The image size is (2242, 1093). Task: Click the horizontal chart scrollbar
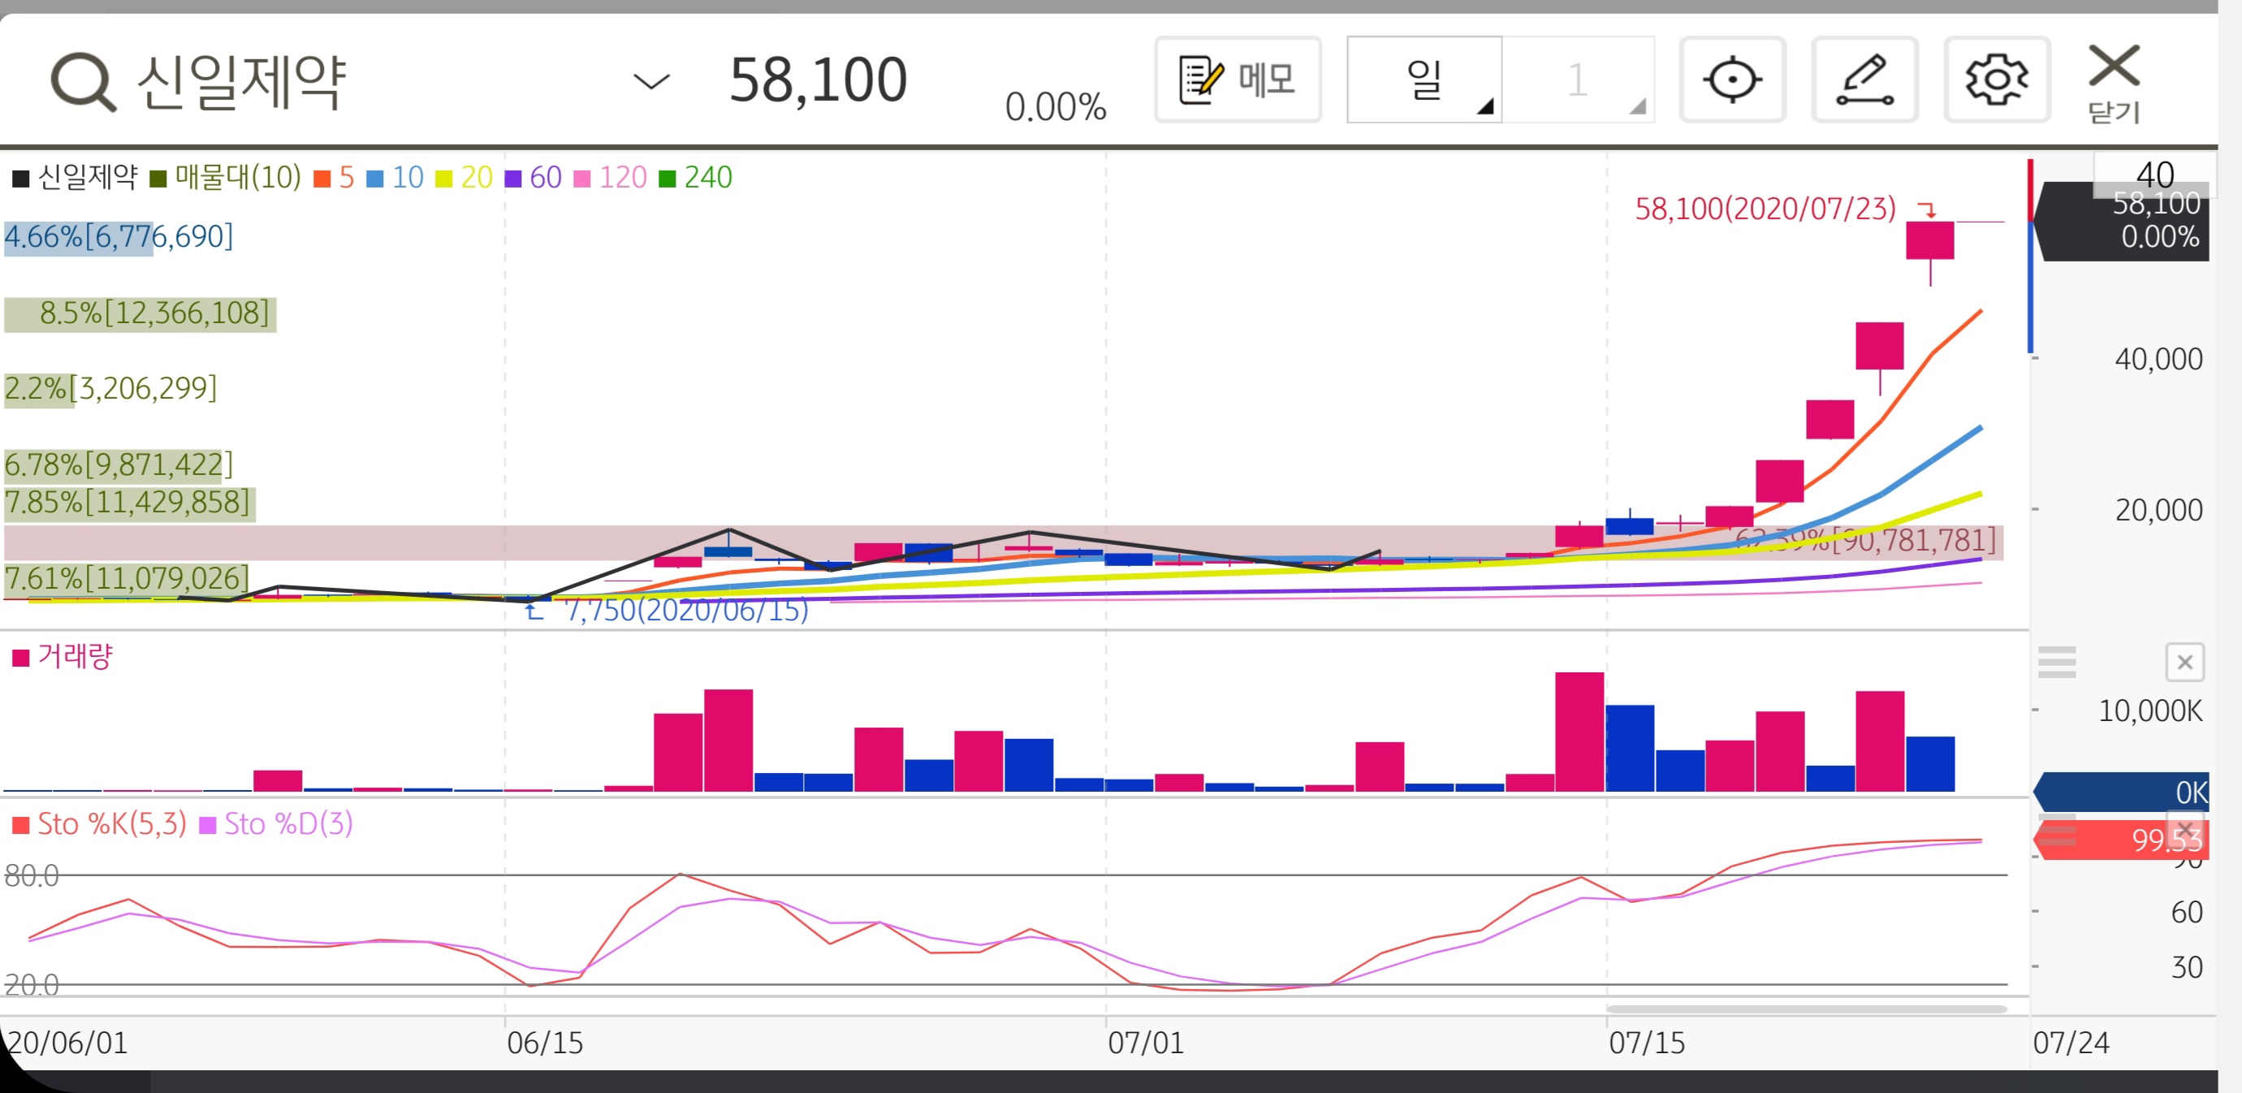pos(1806,1009)
